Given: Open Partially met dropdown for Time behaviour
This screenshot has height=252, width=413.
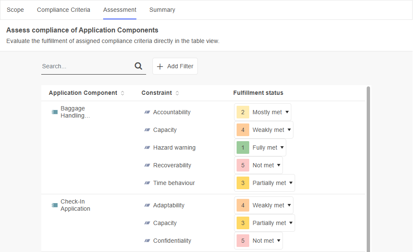Looking at the screenshot, I should pyautogui.click(x=264, y=182).
